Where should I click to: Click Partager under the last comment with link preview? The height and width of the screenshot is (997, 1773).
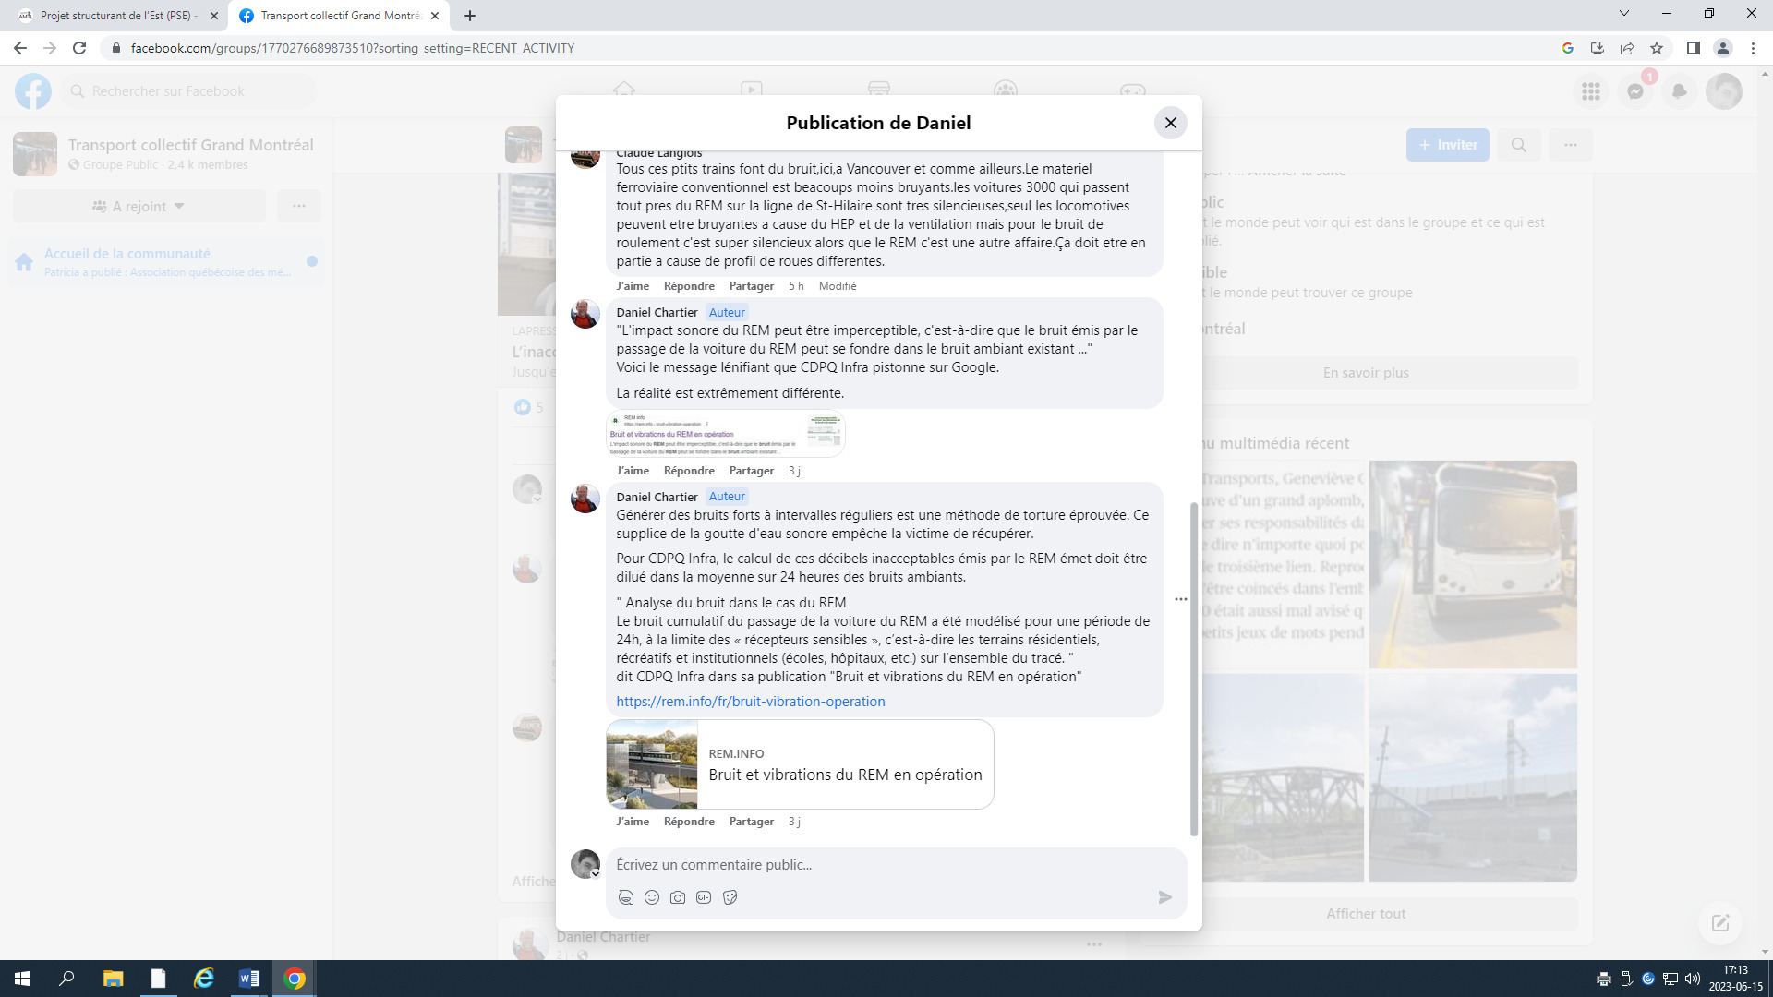752,822
